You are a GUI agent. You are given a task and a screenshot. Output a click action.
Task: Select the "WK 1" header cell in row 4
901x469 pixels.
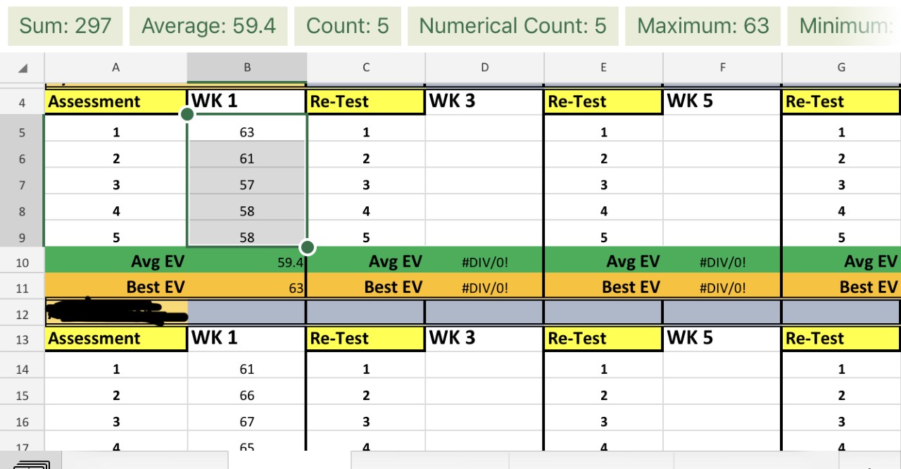click(x=247, y=101)
